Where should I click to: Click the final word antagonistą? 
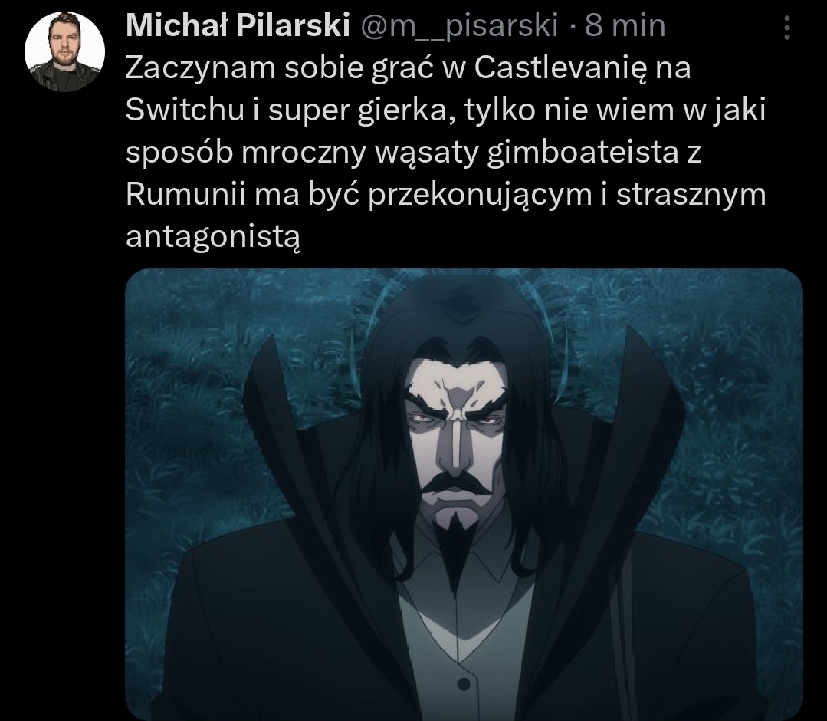tap(212, 237)
